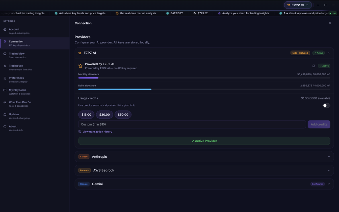The height and width of the screenshot is (212, 339).
Task: Click the $773.52 price in ticker
Action: pyautogui.click(x=203, y=13)
